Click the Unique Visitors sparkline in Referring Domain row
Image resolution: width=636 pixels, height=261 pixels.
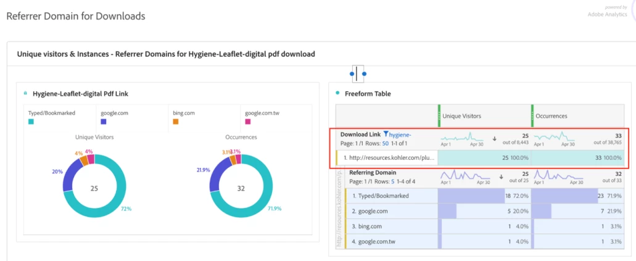(x=466, y=175)
